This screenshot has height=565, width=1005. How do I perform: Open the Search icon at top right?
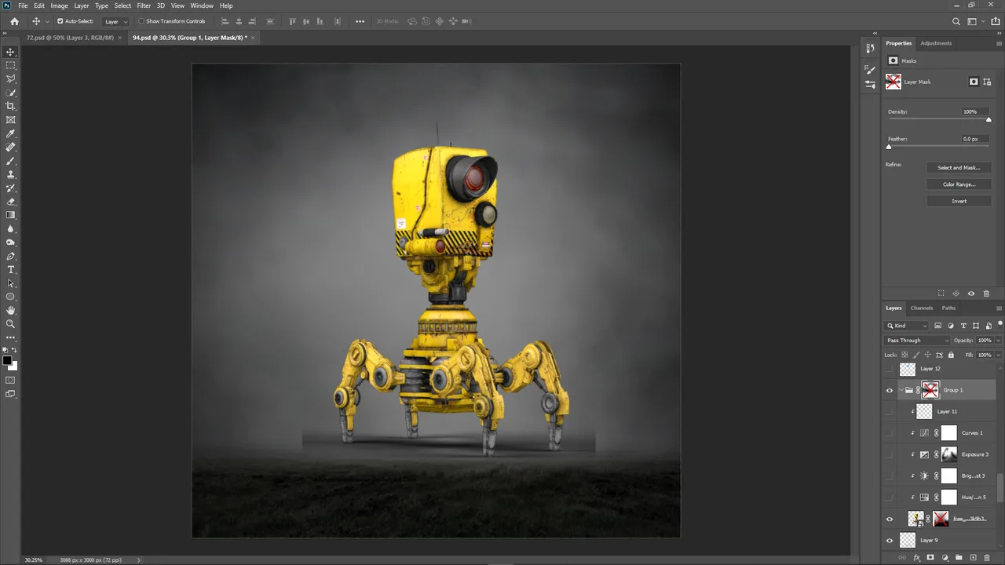tap(956, 21)
